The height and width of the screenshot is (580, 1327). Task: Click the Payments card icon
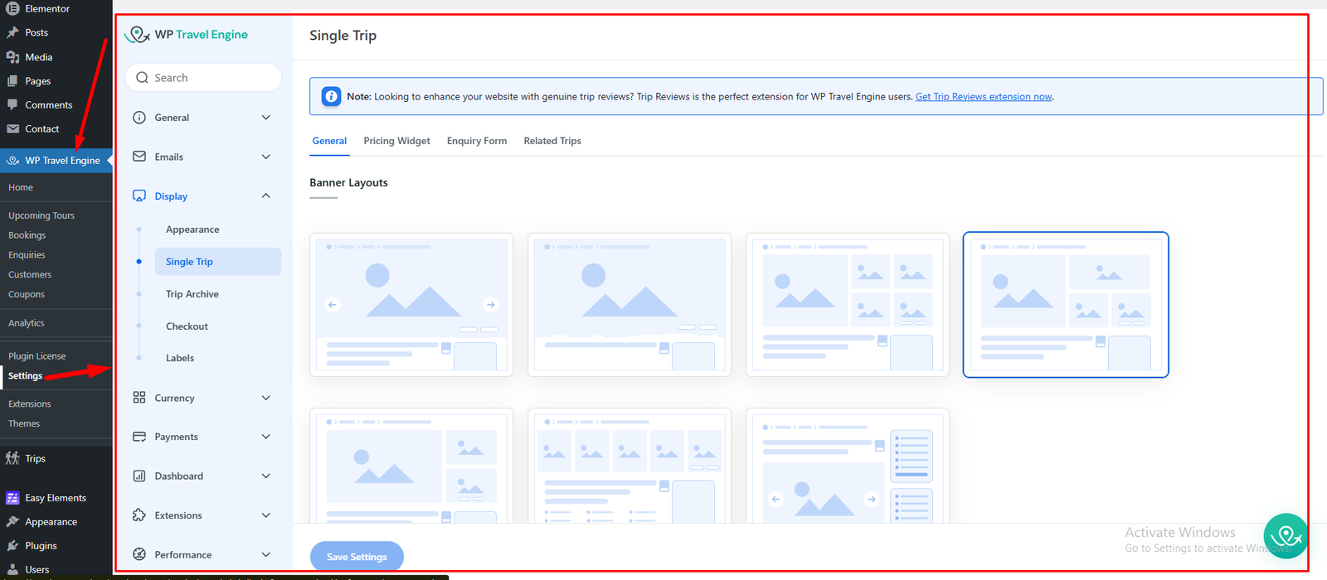point(139,437)
